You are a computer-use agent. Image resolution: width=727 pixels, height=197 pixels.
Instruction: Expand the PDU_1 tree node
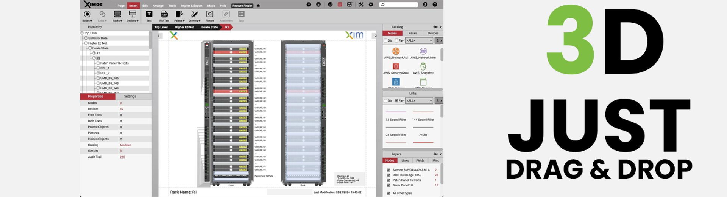98,68
